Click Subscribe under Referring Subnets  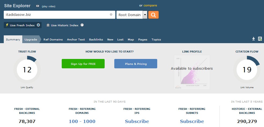click(192, 121)
